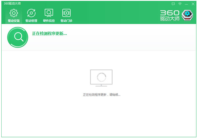
Task: Click the gear box logo icon
Action: [x=188, y=15]
